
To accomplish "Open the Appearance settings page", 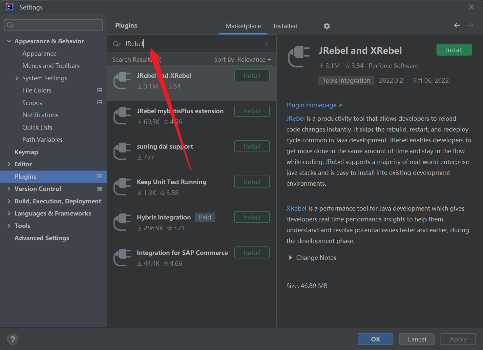I will tap(39, 53).
